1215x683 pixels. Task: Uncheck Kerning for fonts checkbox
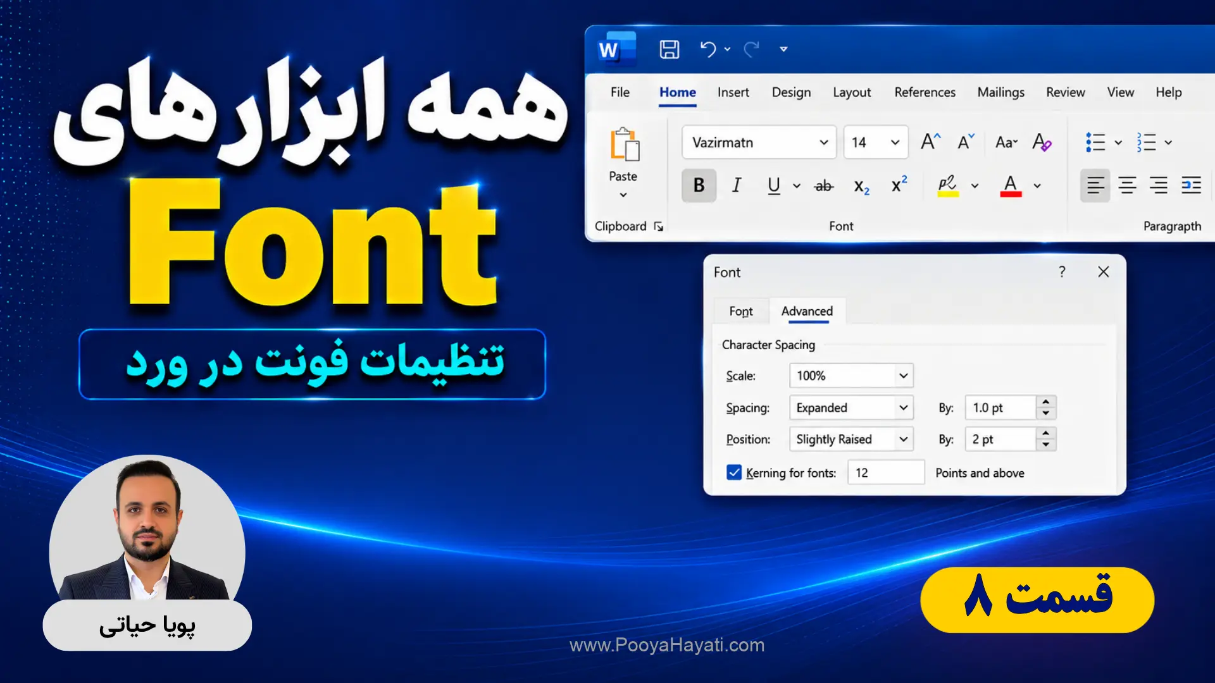click(734, 472)
